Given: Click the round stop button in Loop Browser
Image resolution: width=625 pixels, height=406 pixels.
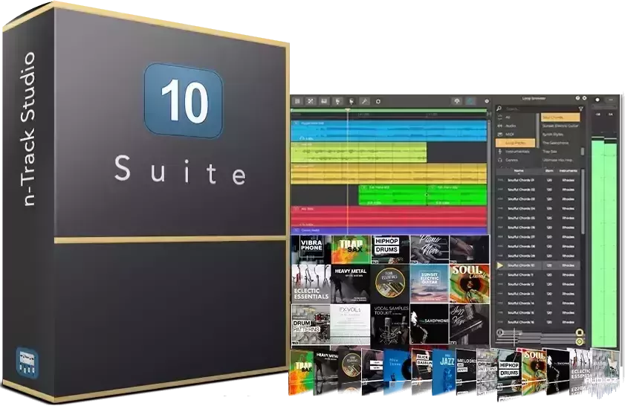Looking at the screenshot, I should [x=580, y=332].
